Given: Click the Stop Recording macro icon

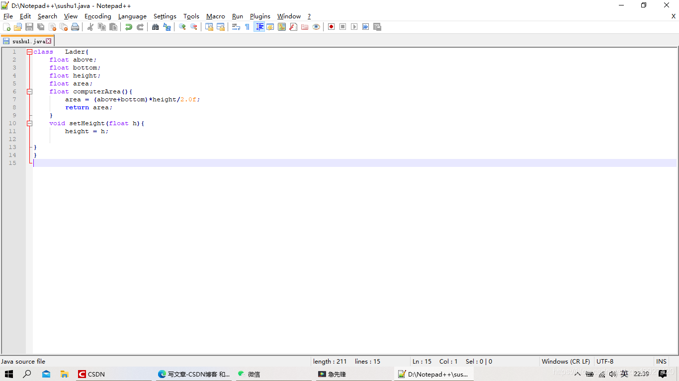Looking at the screenshot, I should coord(343,27).
